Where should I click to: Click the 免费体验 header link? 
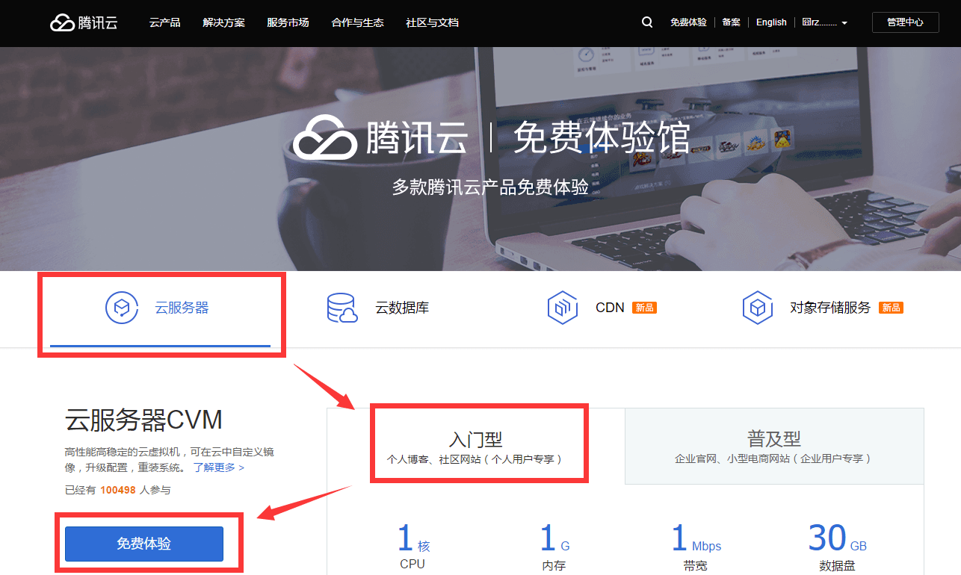[688, 22]
